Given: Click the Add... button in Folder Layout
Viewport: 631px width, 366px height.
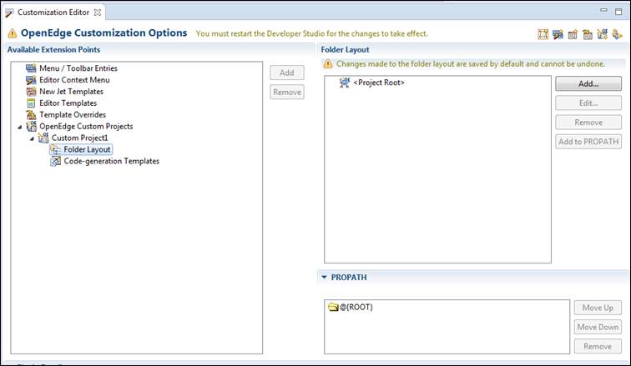Looking at the screenshot, I should coord(588,83).
